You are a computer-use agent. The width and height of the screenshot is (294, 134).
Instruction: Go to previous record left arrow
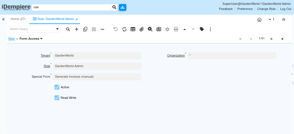click(x=252, y=39)
